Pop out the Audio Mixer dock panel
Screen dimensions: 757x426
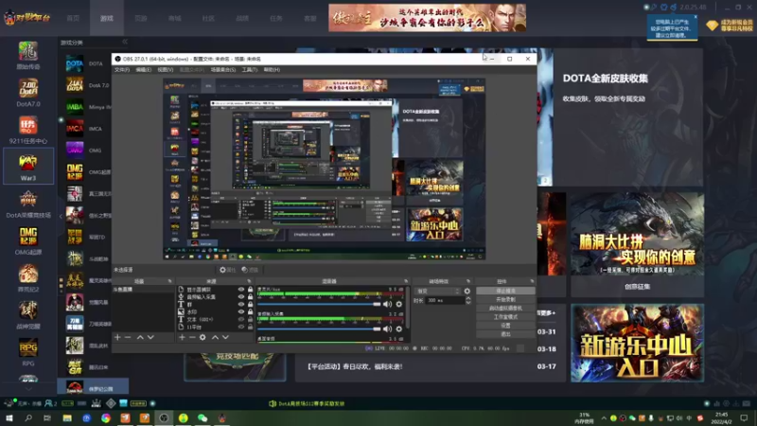coord(406,281)
